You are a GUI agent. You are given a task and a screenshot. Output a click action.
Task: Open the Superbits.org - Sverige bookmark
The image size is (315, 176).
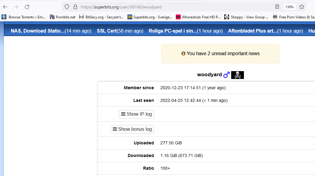click(150, 17)
